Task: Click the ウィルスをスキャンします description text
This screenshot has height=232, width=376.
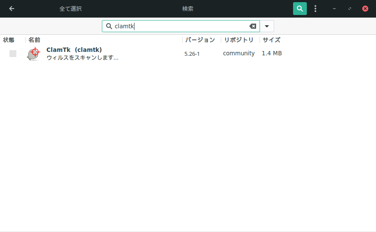Action: tap(82, 58)
